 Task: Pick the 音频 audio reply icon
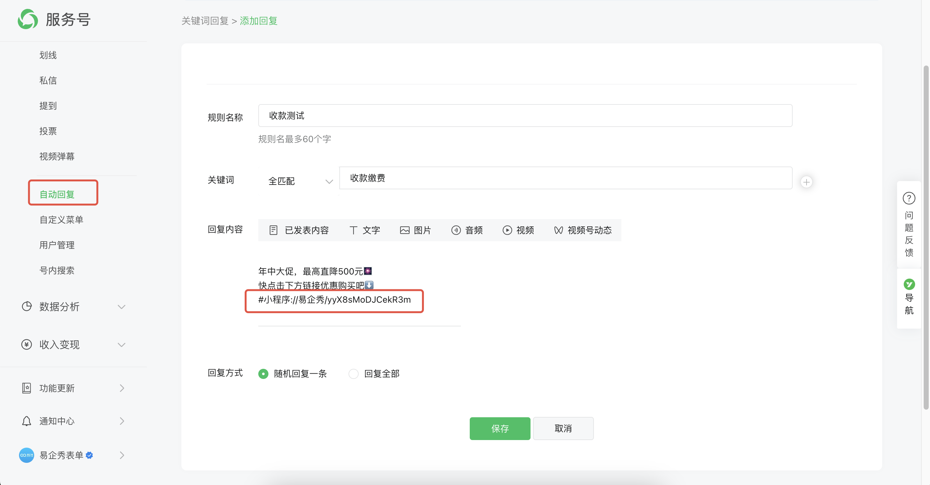click(456, 230)
